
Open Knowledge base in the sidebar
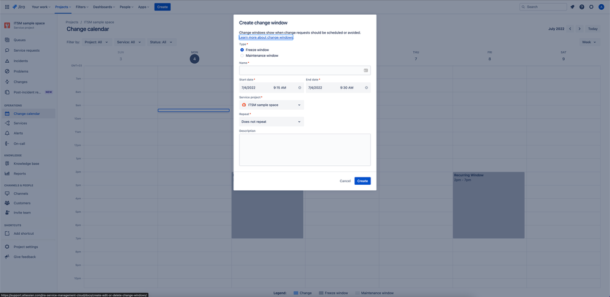[x=29, y=163]
